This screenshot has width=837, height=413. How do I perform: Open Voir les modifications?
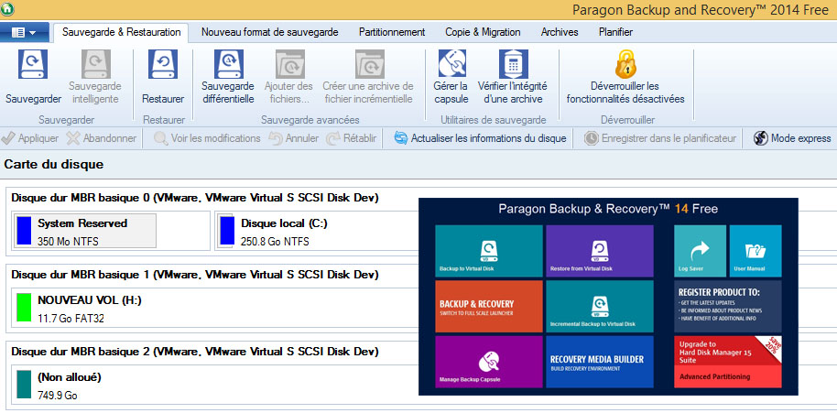tap(207, 138)
